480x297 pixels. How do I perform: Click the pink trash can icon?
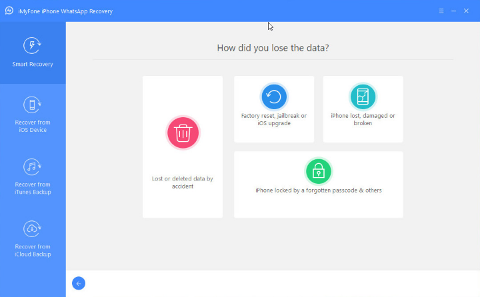point(183,133)
